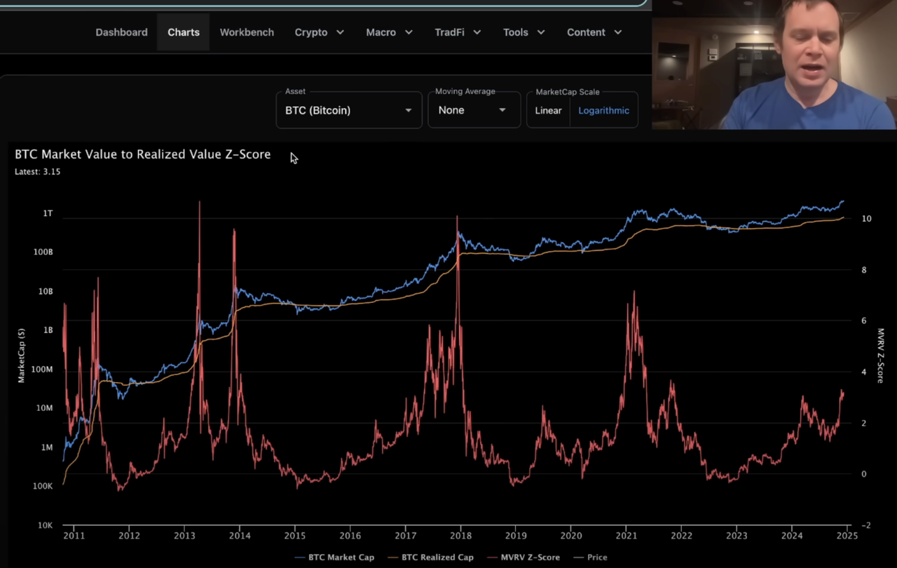Click the chart title text
The width and height of the screenshot is (897, 568).
(x=142, y=154)
